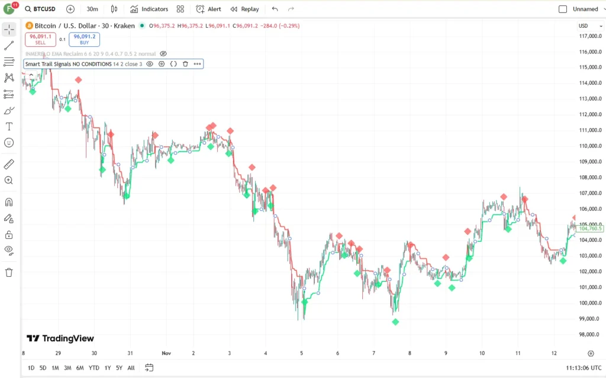Delete the Smart Trail Signals indicator
Image resolution: width=606 pixels, height=378 pixels.
[x=185, y=64]
